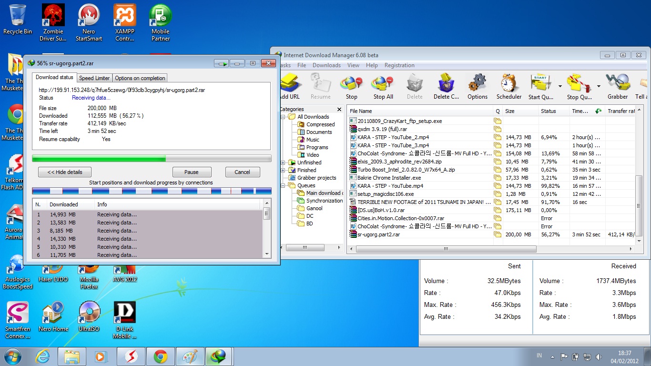Screen dimensions: 651x366
Task: Sort downloads by File Name column
Action: click(420, 111)
